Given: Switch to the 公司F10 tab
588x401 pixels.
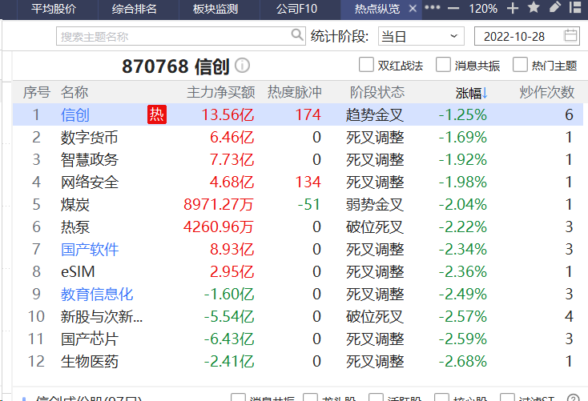Looking at the screenshot, I should pyautogui.click(x=297, y=9).
